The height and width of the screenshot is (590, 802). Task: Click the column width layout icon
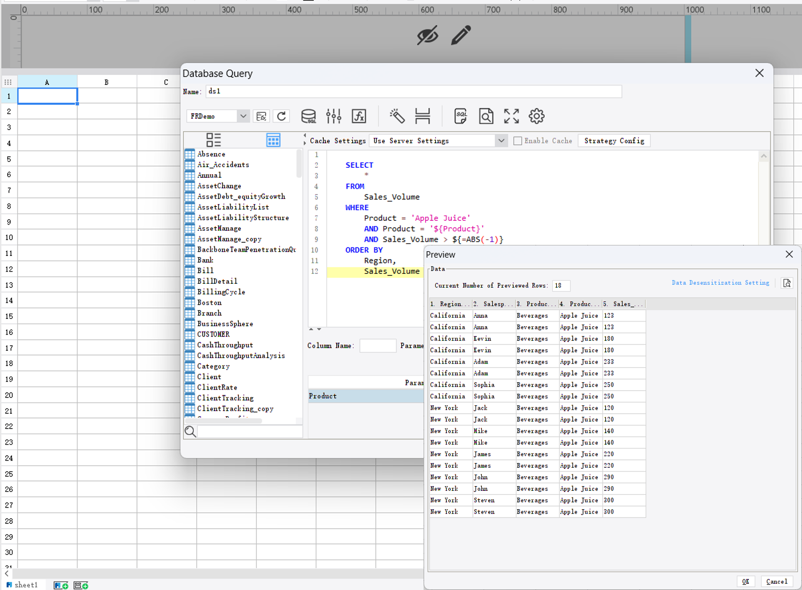[x=423, y=116]
